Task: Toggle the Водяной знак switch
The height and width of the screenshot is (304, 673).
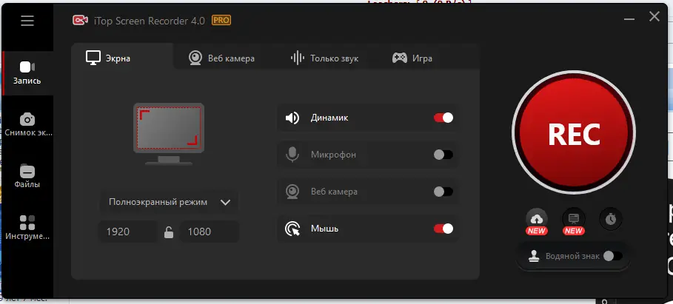Action: pyautogui.click(x=612, y=256)
